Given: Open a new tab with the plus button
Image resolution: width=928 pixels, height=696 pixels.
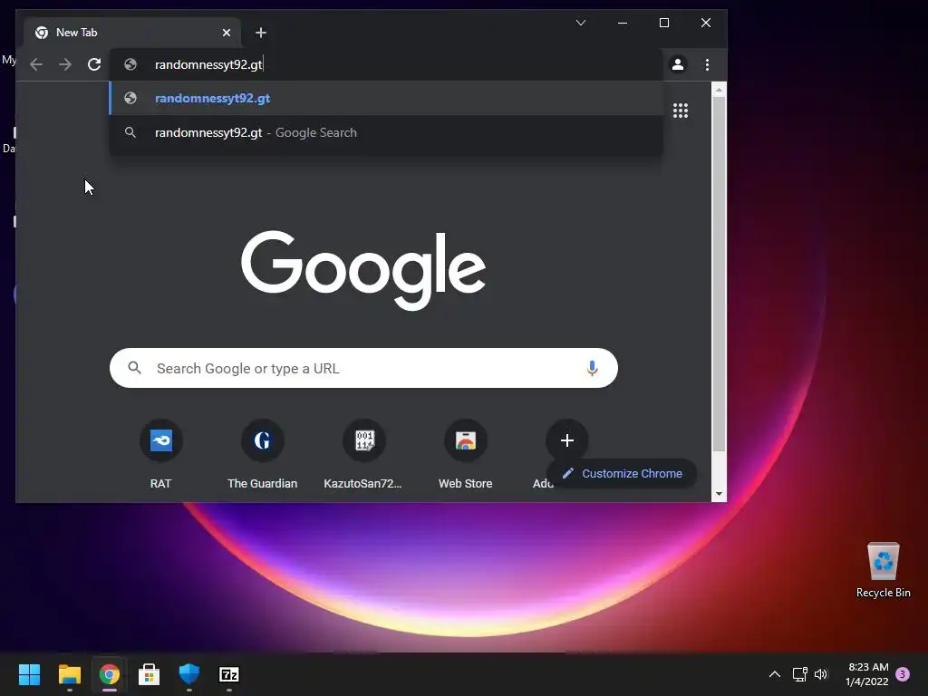Looking at the screenshot, I should (x=261, y=33).
